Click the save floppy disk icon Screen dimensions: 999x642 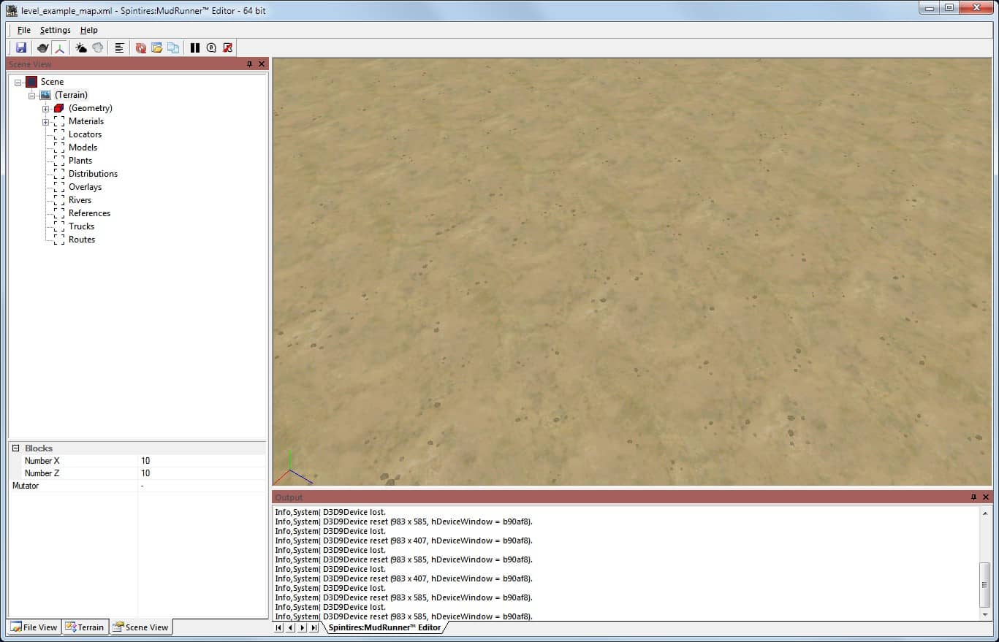point(21,47)
